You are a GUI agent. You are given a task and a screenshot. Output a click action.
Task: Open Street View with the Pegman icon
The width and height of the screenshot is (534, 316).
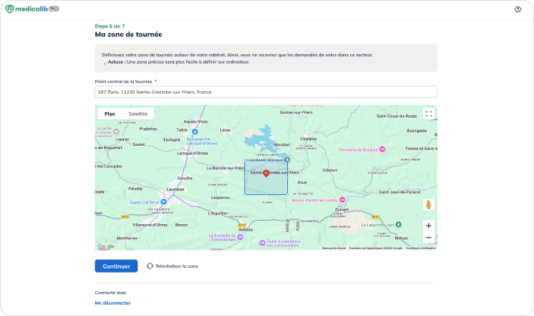(428, 205)
